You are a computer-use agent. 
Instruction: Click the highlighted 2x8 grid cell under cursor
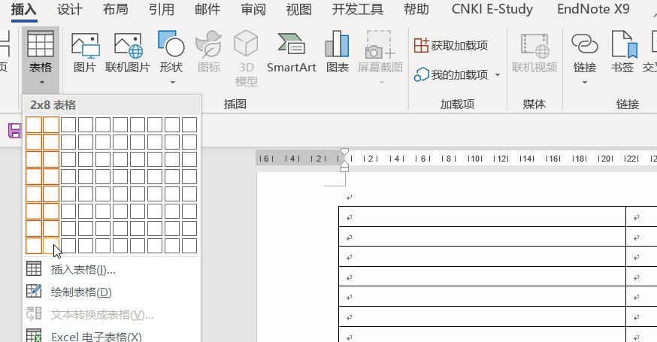pos(51,246)
